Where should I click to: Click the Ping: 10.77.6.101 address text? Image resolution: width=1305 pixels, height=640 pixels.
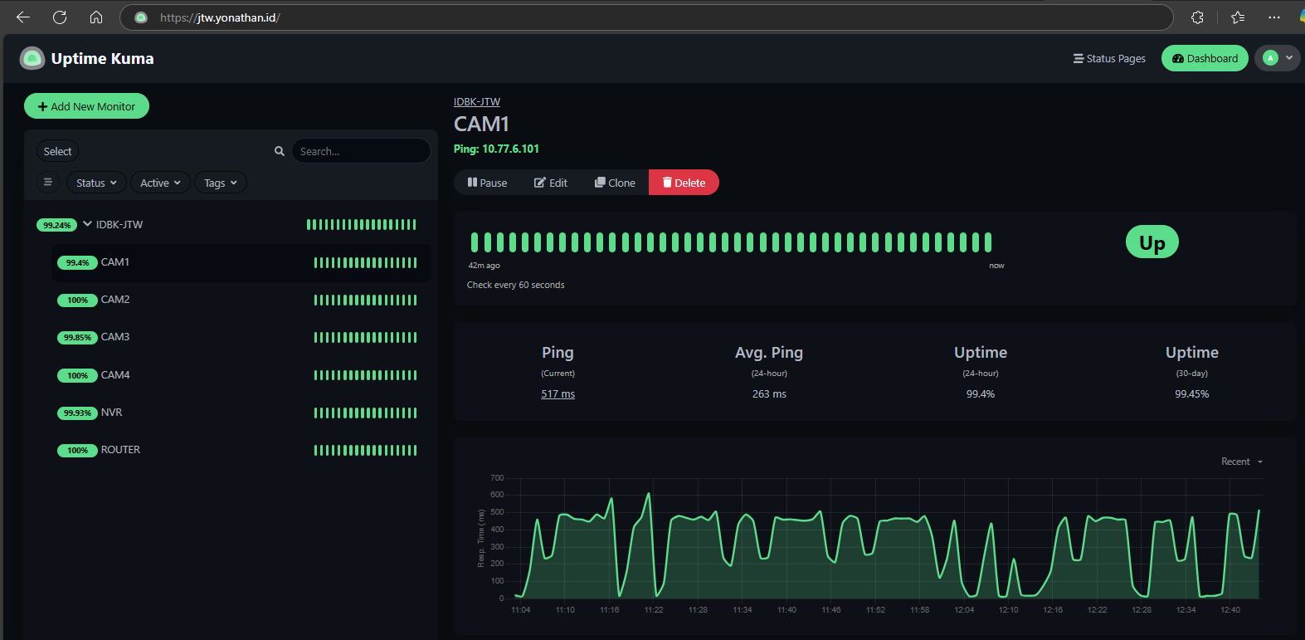[x=496, y=149]
